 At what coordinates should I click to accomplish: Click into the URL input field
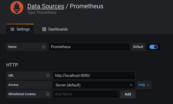click(94, 76)
